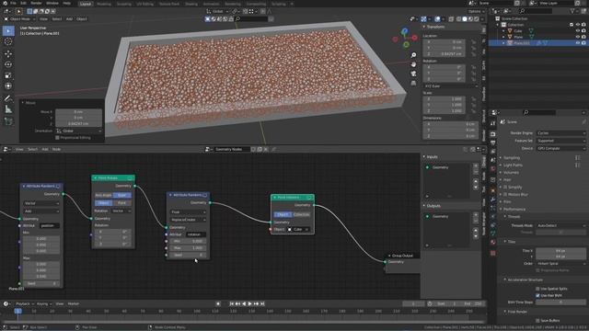The image size is (589, 331).
Task: Click the Blender logo menu icon
Action: click(x=5, y=4)
